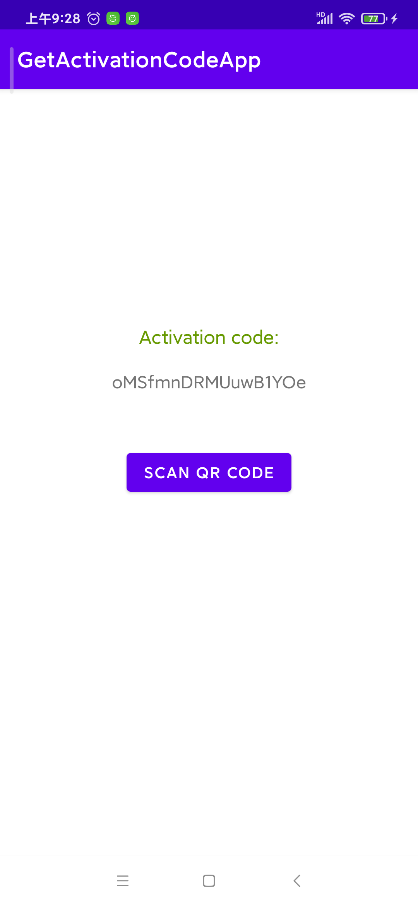Tap the green Activation code label
The width and height of the screenshot is (418, 906).
click(x=209, y=337)
